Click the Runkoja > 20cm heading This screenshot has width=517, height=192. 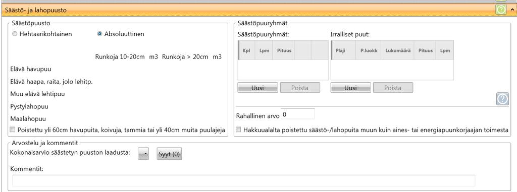coord(185,56)
